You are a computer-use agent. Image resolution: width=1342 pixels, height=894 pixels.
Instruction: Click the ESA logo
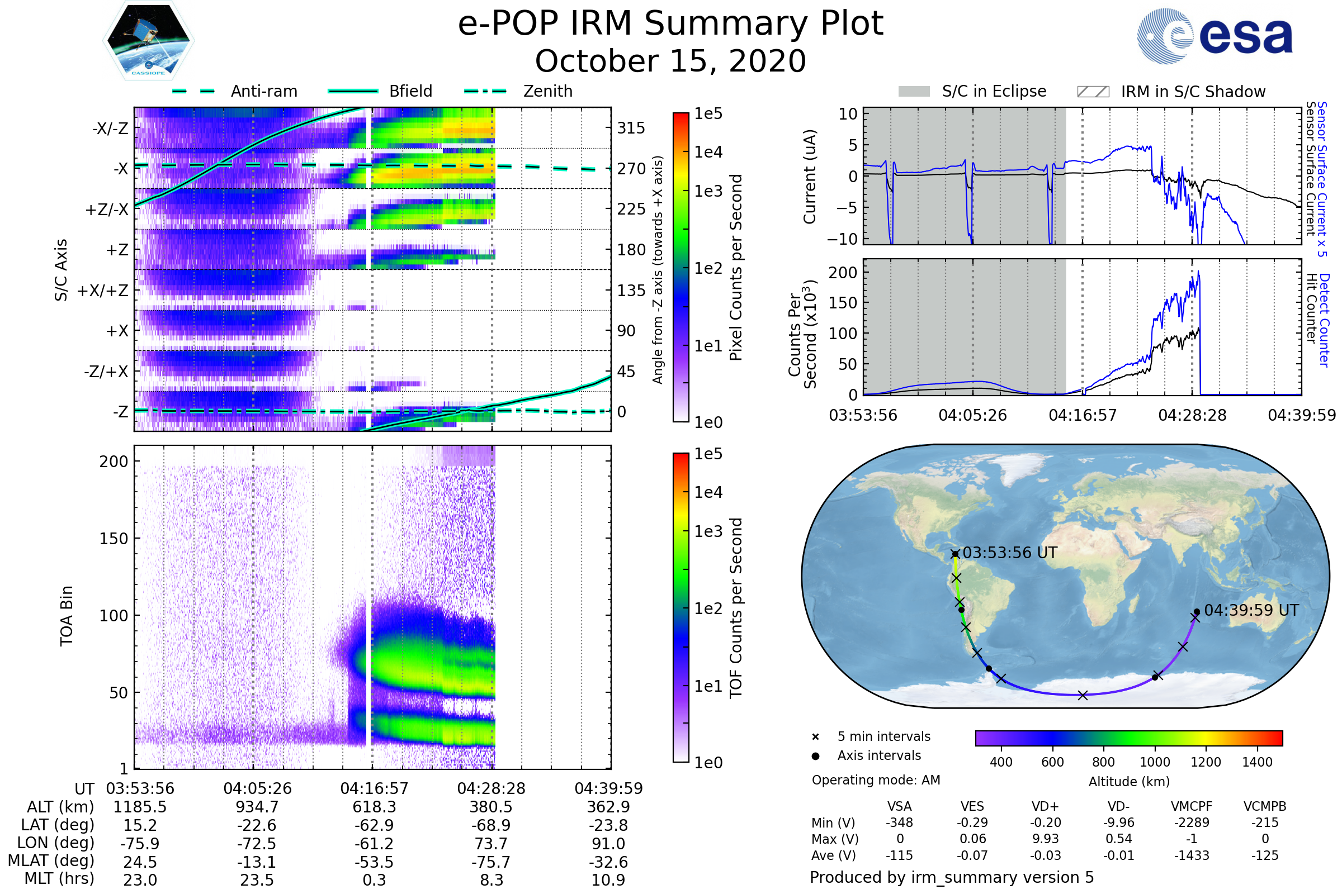click(x=1215, y=36)
